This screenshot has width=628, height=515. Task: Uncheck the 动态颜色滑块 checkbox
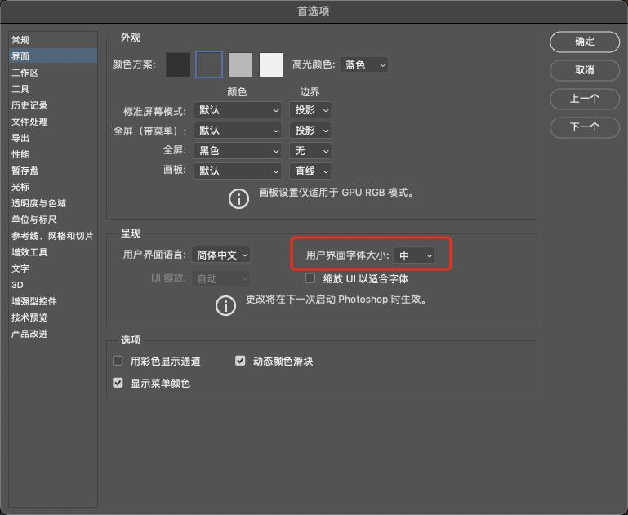click(x=240, y=361)
